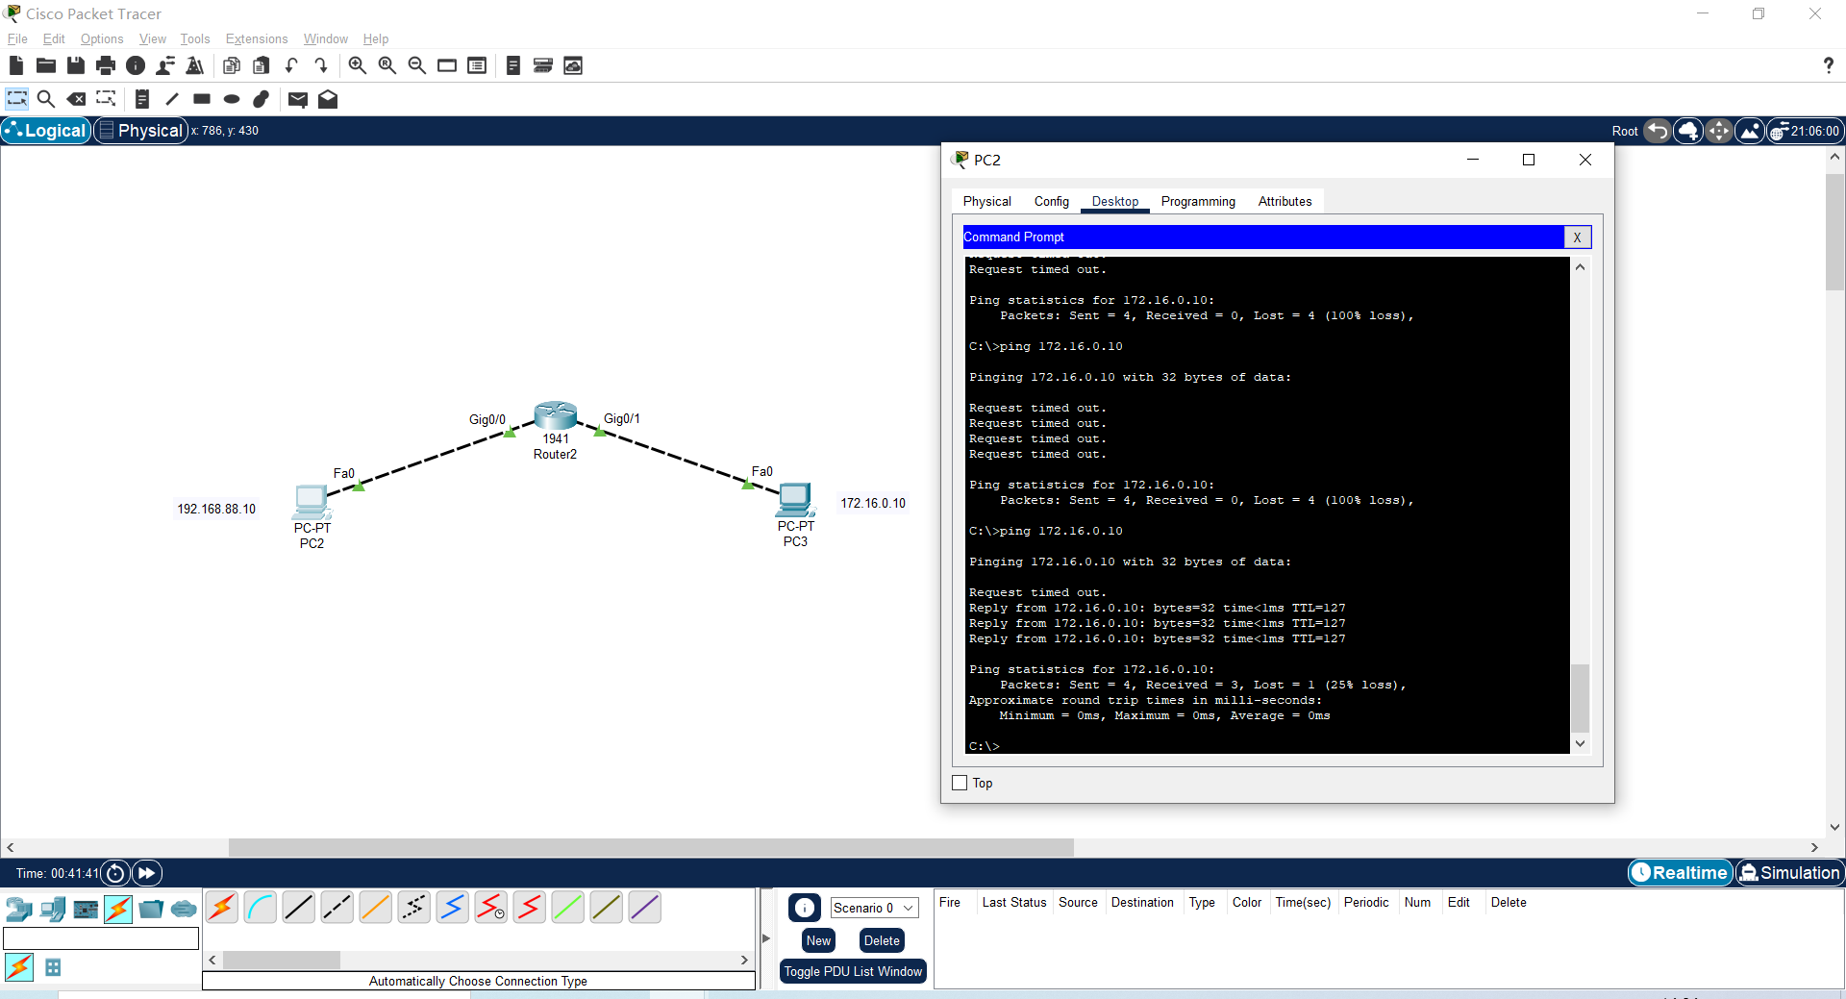This screenshot has height=999, width=1846.
Task: Select the Add Complex PDU open envelope
Action: coord(328,99)
